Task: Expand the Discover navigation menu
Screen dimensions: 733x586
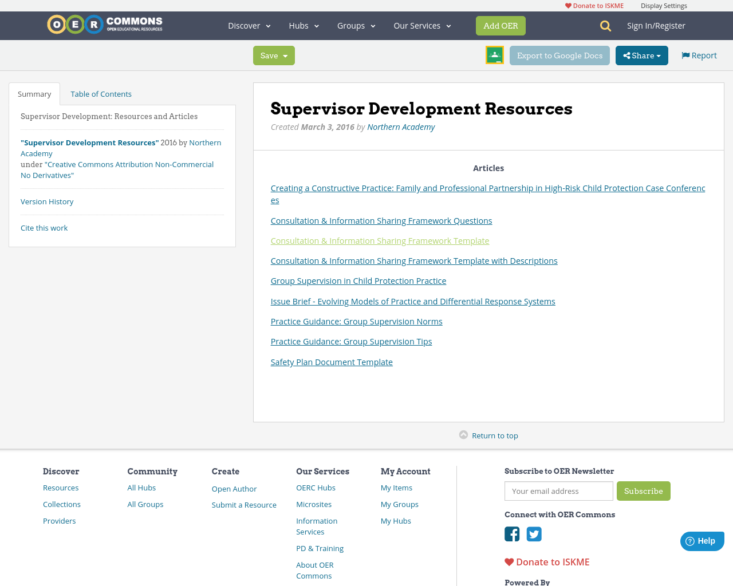Action: pos(248,25)
